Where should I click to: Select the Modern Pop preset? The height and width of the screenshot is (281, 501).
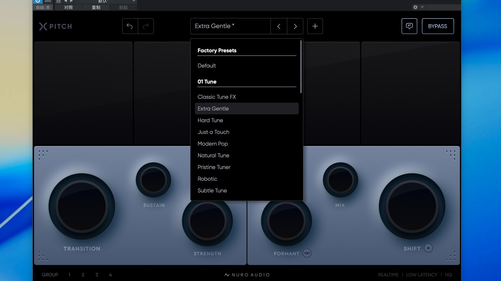click(247, 144)
